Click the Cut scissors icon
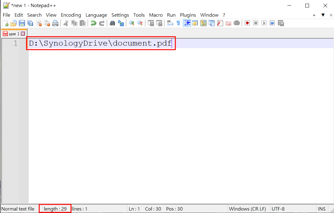The height and width of the screenshot is (213, 334). pos(66,23)
